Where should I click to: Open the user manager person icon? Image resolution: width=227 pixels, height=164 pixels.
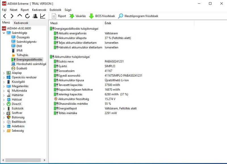click(x=35, y=16)
